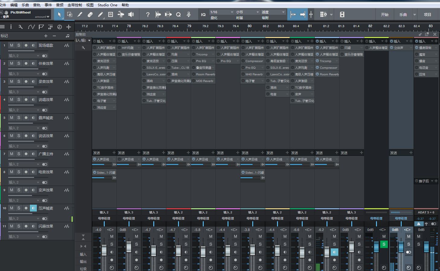Screen dimensions: 440x271
Task: Disable monitor on track 压声喊麦
Action: click(33, 208)
